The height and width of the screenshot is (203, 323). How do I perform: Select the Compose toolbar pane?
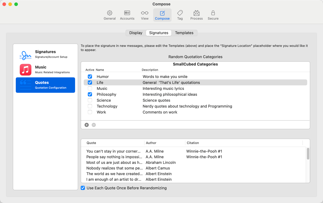[162, 15]
